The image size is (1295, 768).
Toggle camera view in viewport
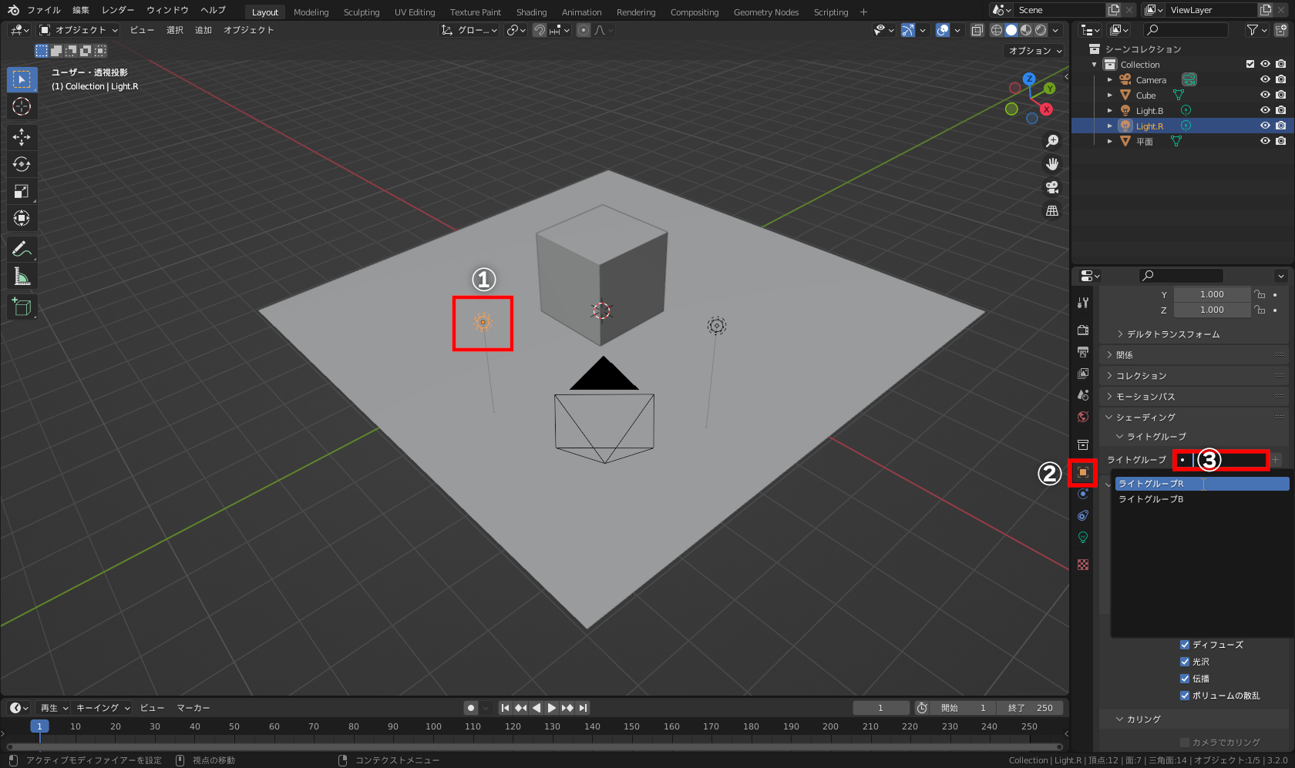click(x=1052, y=187)
